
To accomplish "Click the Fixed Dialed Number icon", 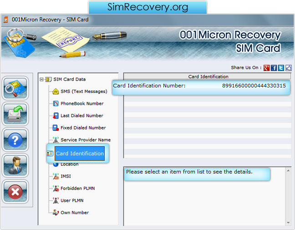I will coord(56,128).
